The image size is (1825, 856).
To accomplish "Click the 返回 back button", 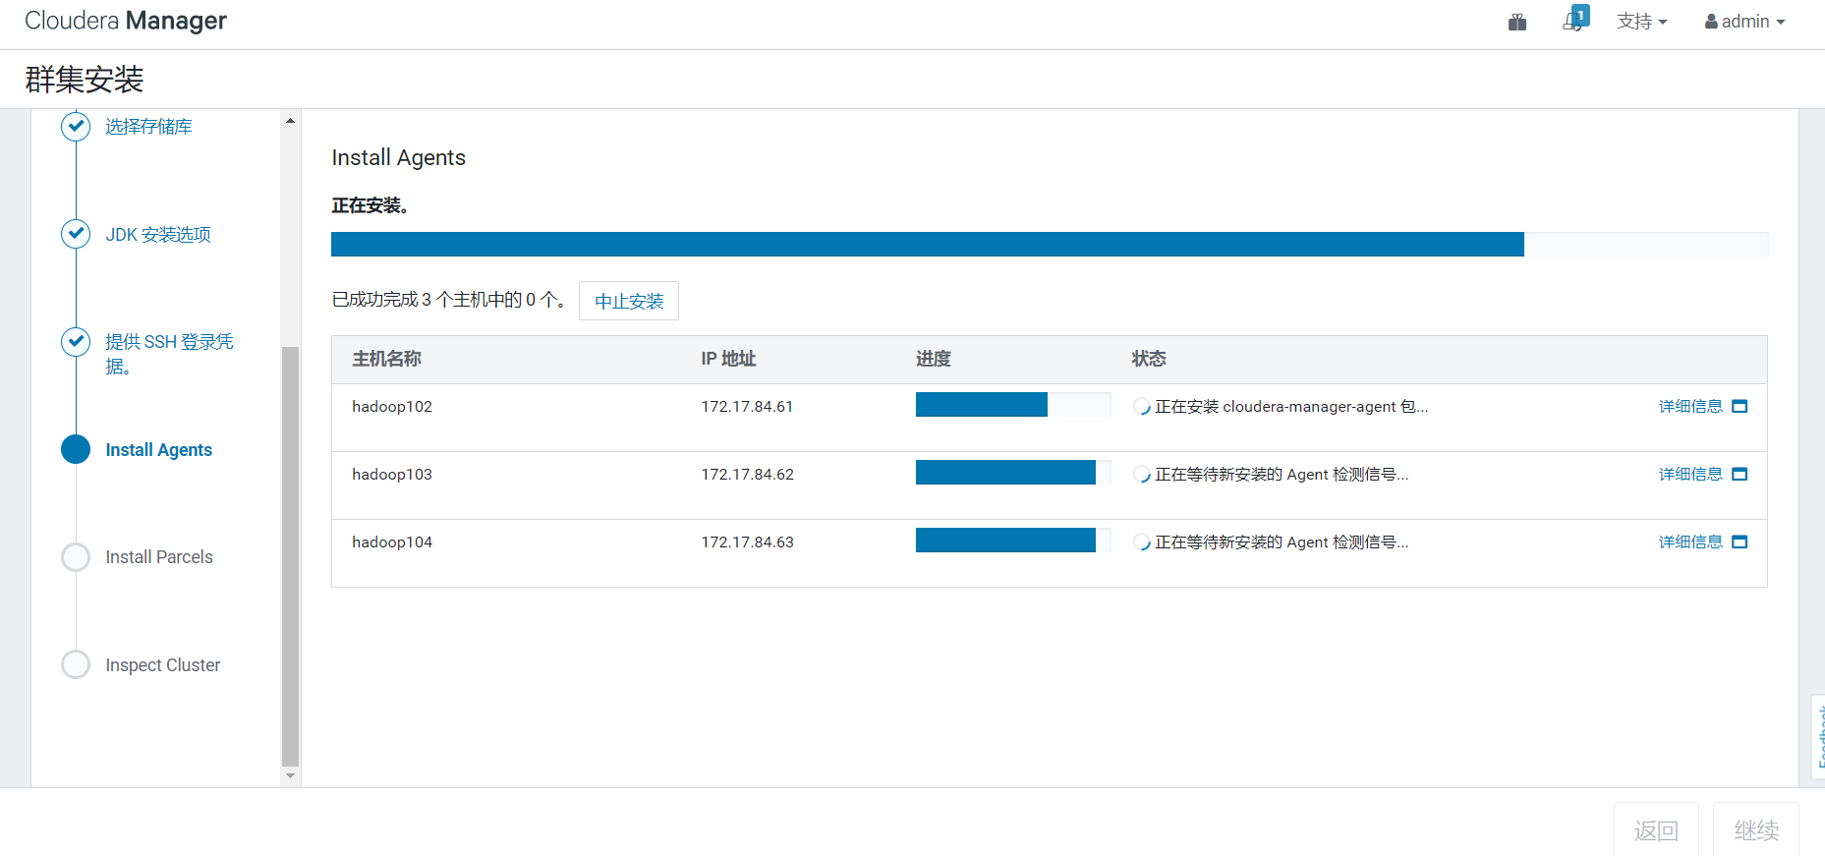I will [x=1656, y=830].
